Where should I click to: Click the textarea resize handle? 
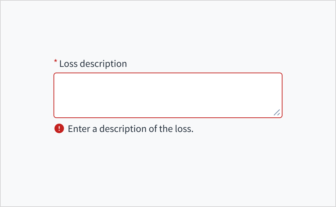point(277,112)
